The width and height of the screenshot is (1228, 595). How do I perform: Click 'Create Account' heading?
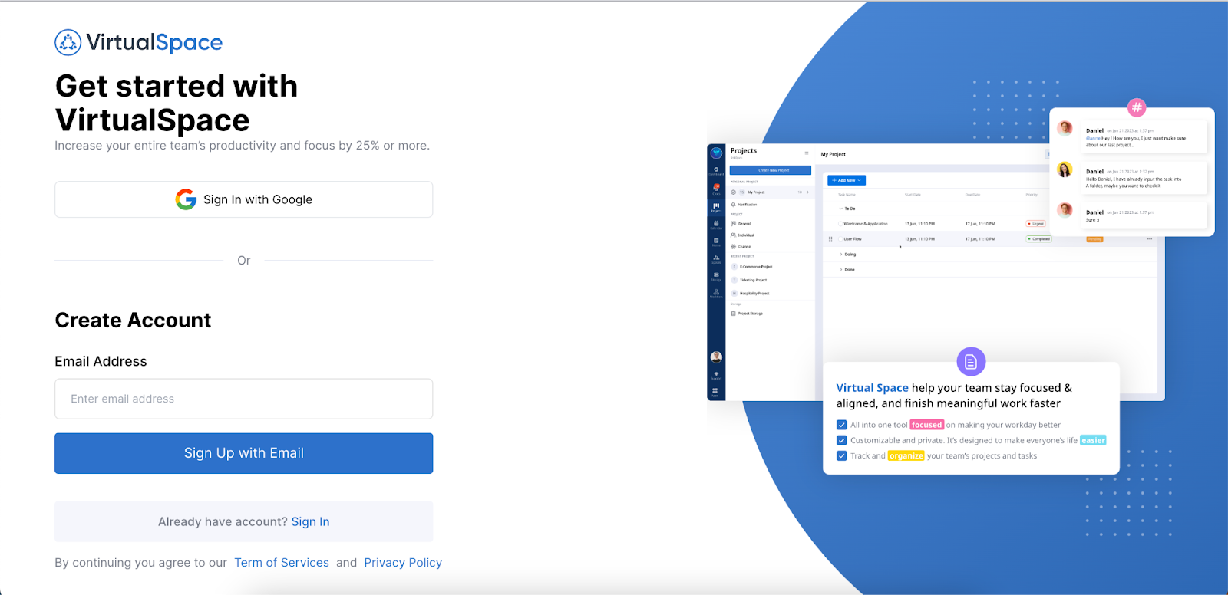(x=133, y=321)
